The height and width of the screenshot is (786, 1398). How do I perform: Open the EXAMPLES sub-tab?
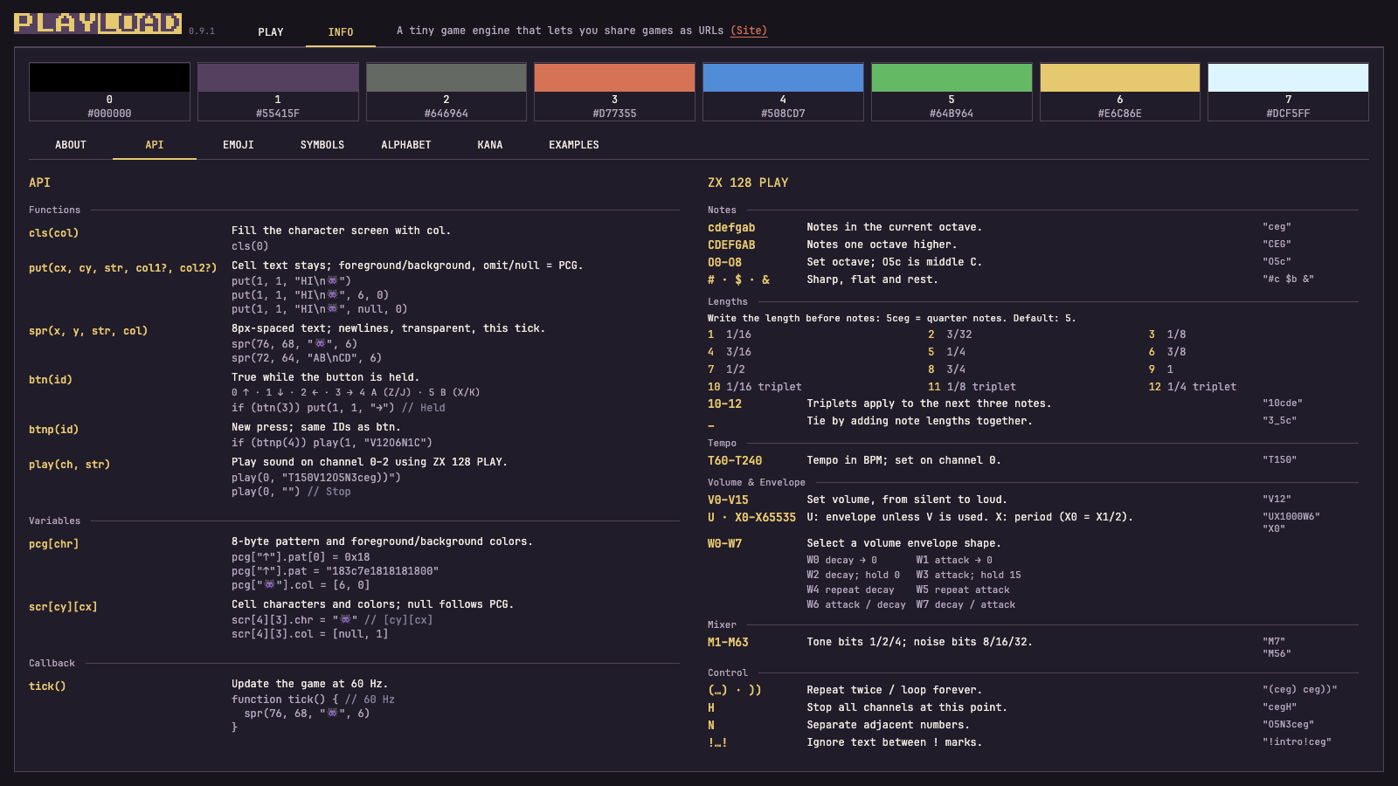point(574,145)
